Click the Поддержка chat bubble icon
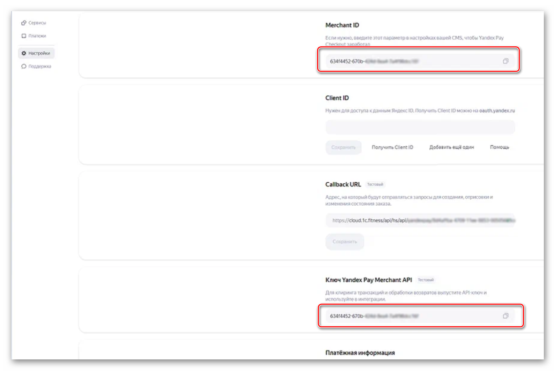Viewport: 555px width, 373px height. click(x=24, y=66)
